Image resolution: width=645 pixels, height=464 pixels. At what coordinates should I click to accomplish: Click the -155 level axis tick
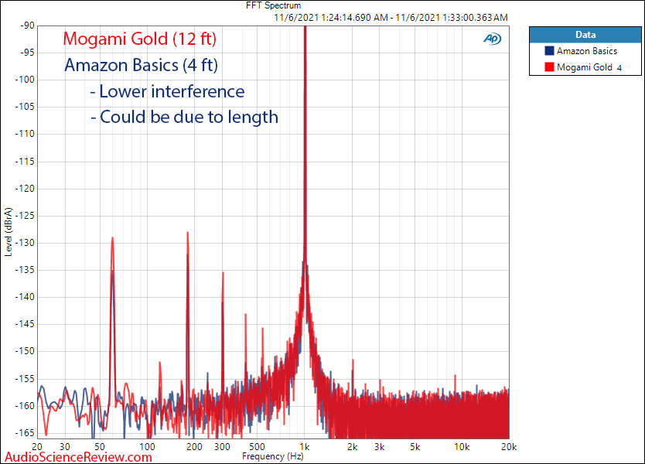25,379
